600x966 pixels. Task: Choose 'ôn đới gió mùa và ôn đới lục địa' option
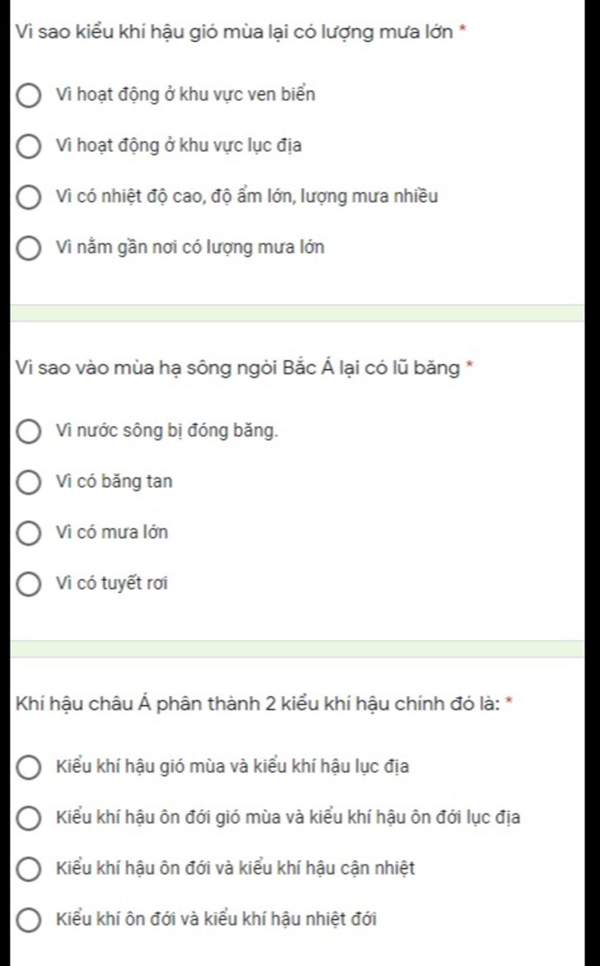pyautogui.click(x=28, y=818)
